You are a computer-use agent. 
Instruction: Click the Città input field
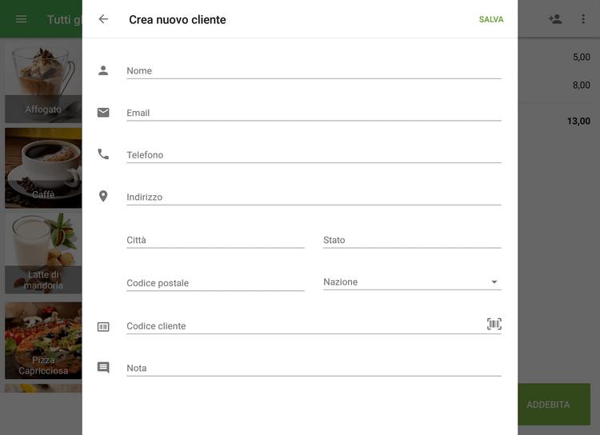point(215,240)
